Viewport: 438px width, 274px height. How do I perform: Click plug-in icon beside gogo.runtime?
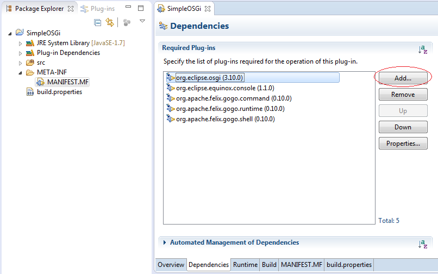pos(171,108)
